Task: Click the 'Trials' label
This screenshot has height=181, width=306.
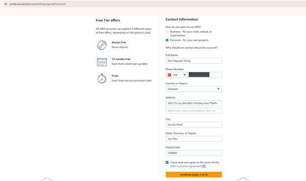Action: 115,76
